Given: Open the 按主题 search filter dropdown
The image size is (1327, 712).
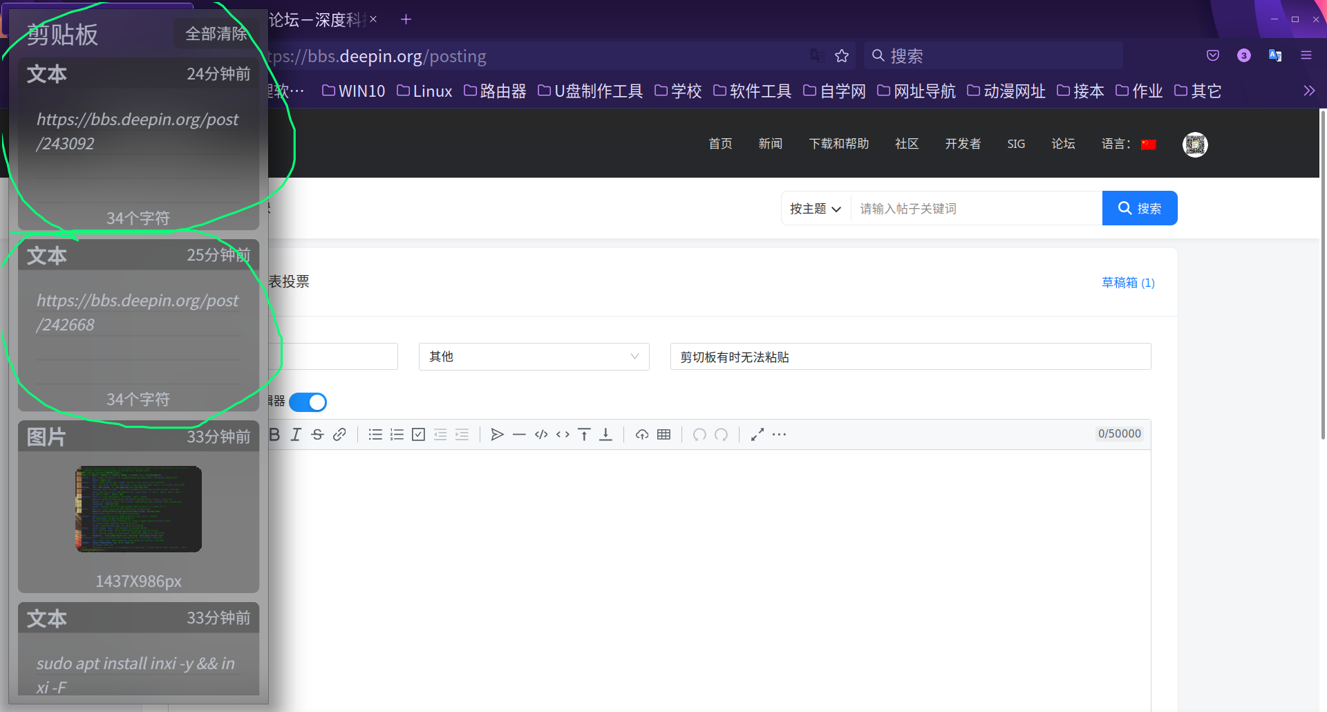Looking at the screenshot, I should pyautogui.click(x=816, y=208).
